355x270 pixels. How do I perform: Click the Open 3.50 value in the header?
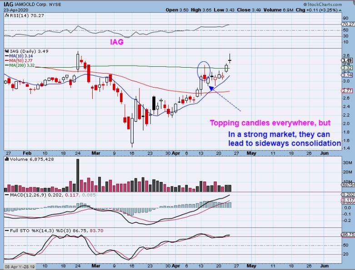[x=177, y=10]
